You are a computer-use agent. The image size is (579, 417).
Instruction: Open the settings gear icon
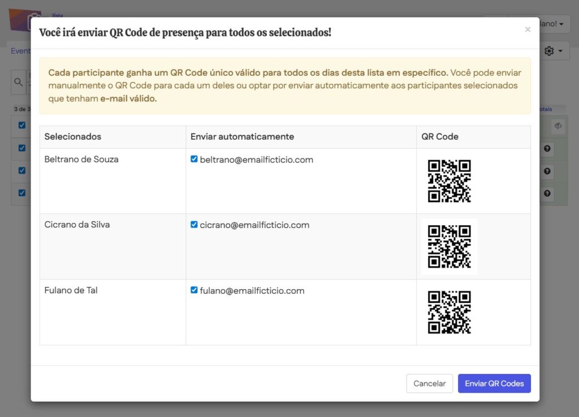click(548, 51)
